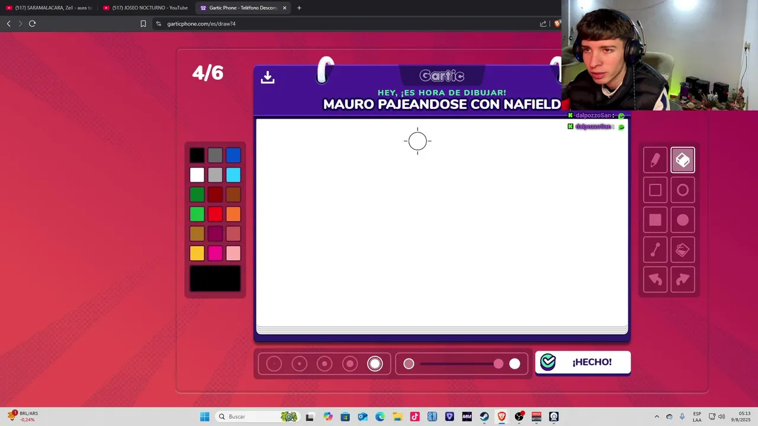Choose the orange color swatch

[x=233, y=214]
